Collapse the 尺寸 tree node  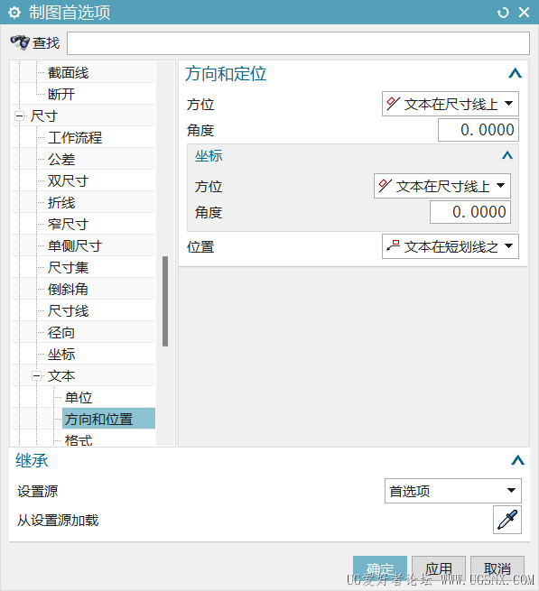(20, 115)
